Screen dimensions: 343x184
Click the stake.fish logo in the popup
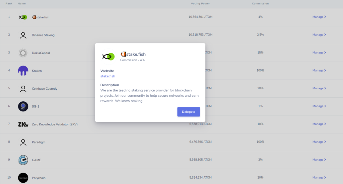(x=108, y=57)
